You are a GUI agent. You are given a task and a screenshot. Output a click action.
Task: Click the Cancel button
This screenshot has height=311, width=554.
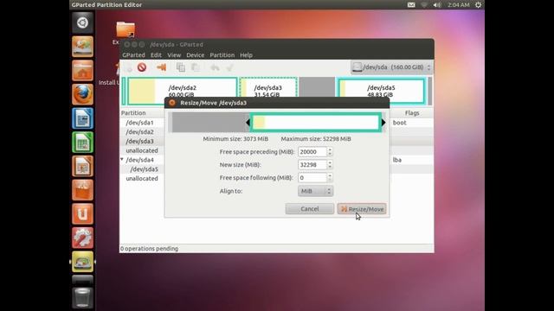[x=310, y=209]
